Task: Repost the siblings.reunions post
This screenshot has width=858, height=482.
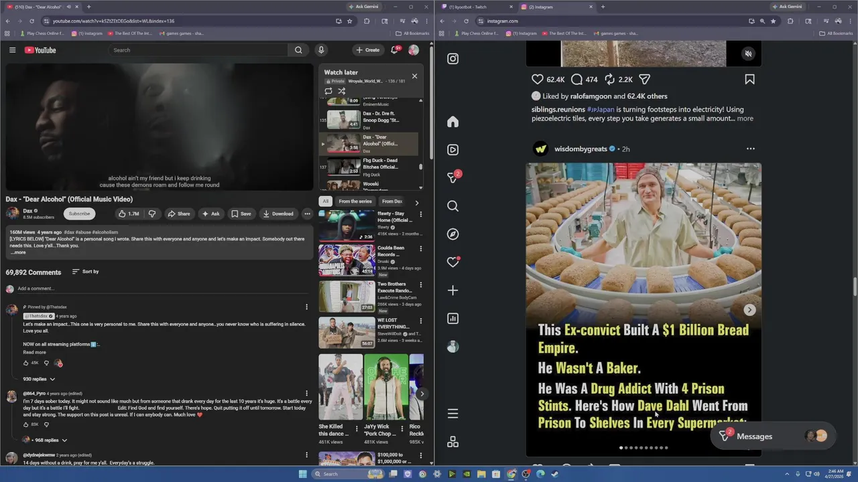Action: click(610, 79)
